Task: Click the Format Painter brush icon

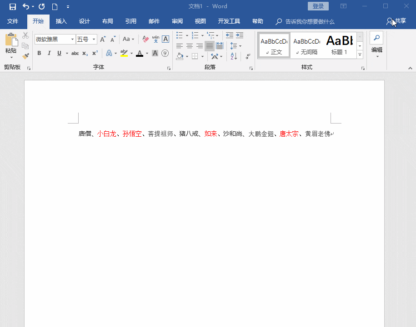Action: [x=25, y=56]
